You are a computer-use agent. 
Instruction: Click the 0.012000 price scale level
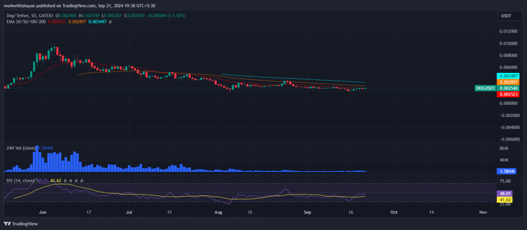pyautogui.click(x=508, y=32)
